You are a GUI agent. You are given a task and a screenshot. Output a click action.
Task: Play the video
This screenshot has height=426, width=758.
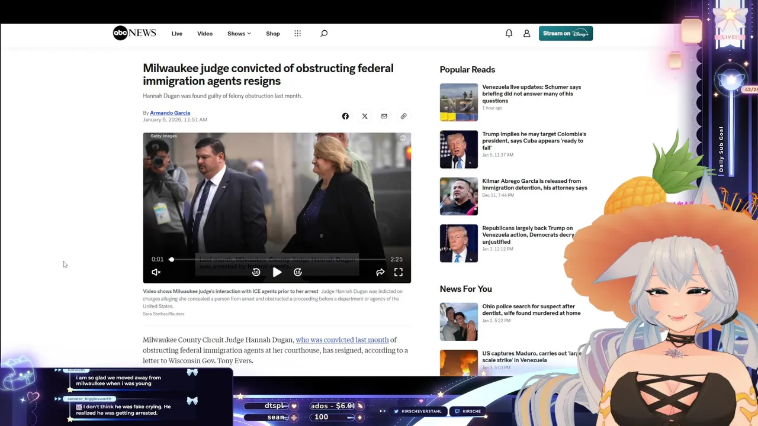(277, 272)
